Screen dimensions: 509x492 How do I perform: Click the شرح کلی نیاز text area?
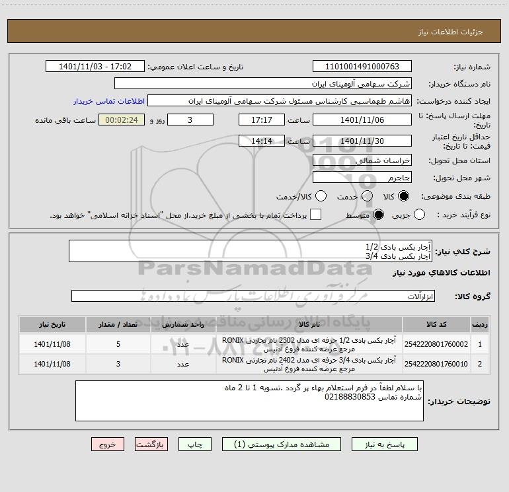pos(251,251)
